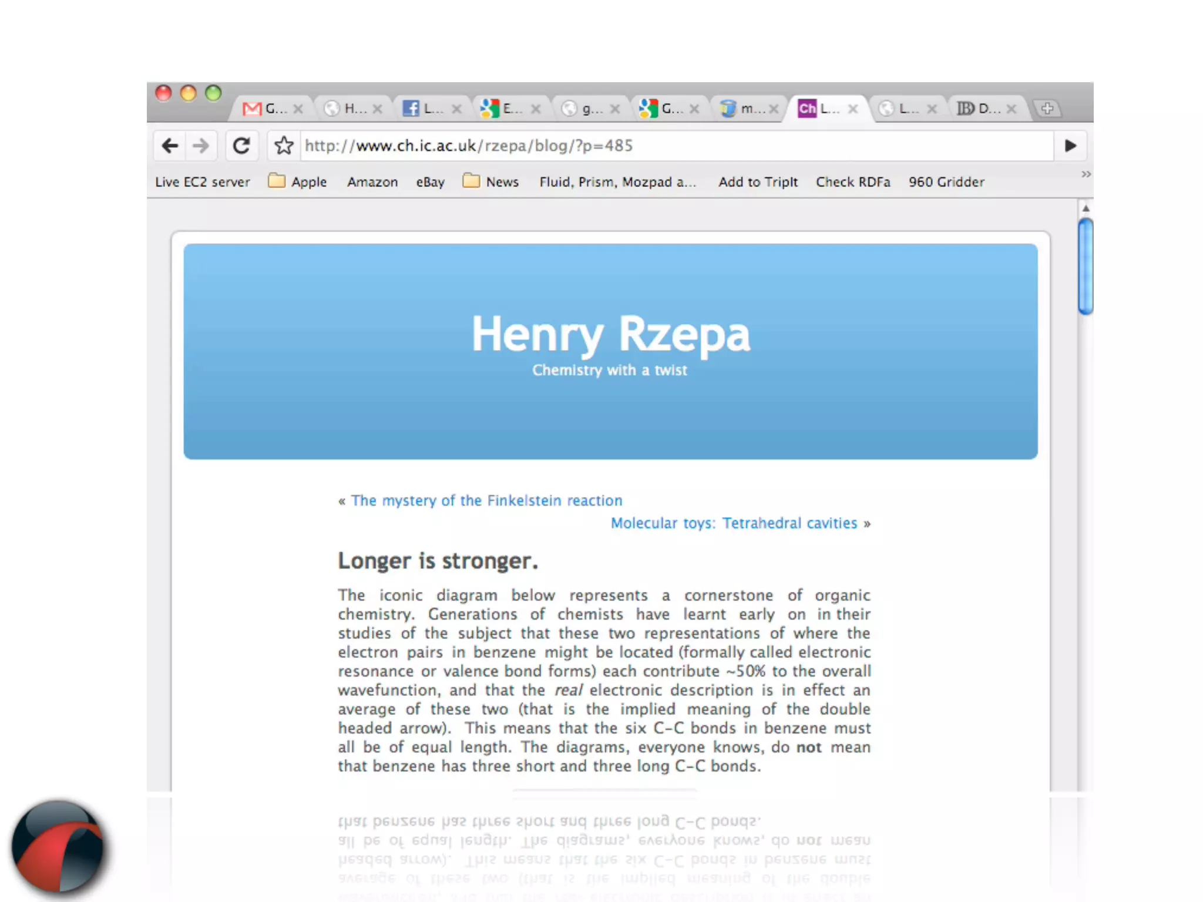Viewport: 1203px width, 902px height.
Task: Open the Amazon bookmark
Action: point(372,182)
